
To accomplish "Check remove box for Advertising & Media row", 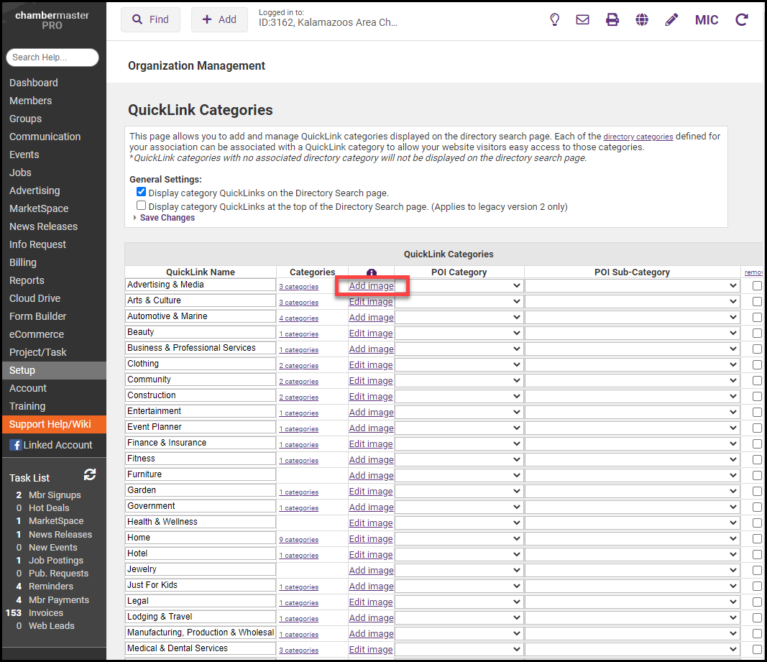I will click(757, 285).
